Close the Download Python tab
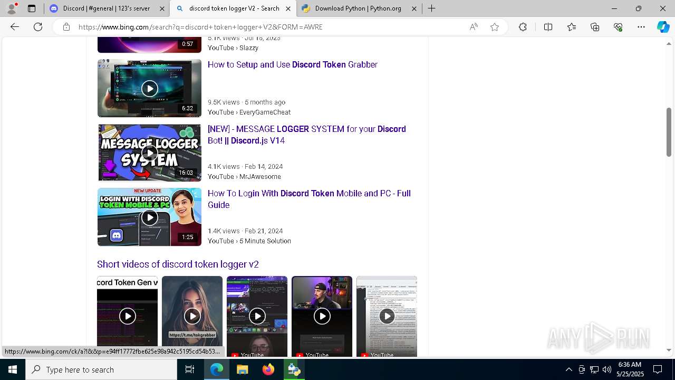The width and height of the screenshot is (675, 380). 414,8
